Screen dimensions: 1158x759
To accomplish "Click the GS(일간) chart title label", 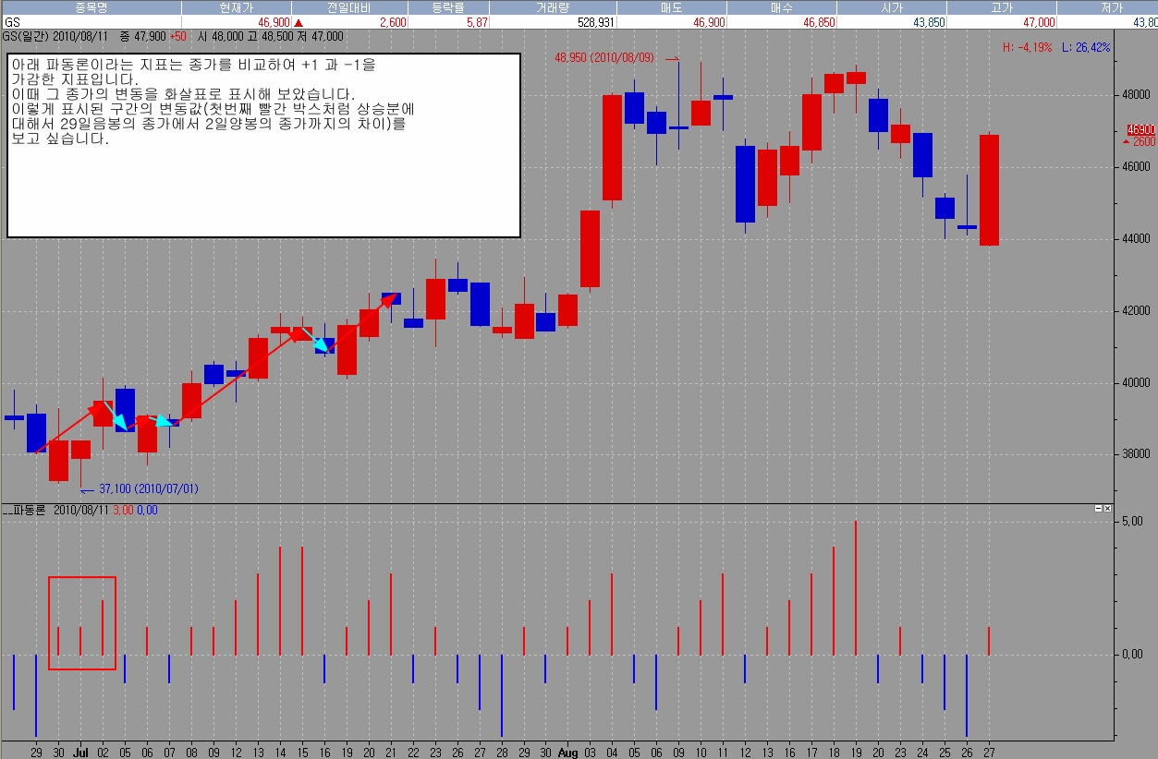I will coord(24,37).
